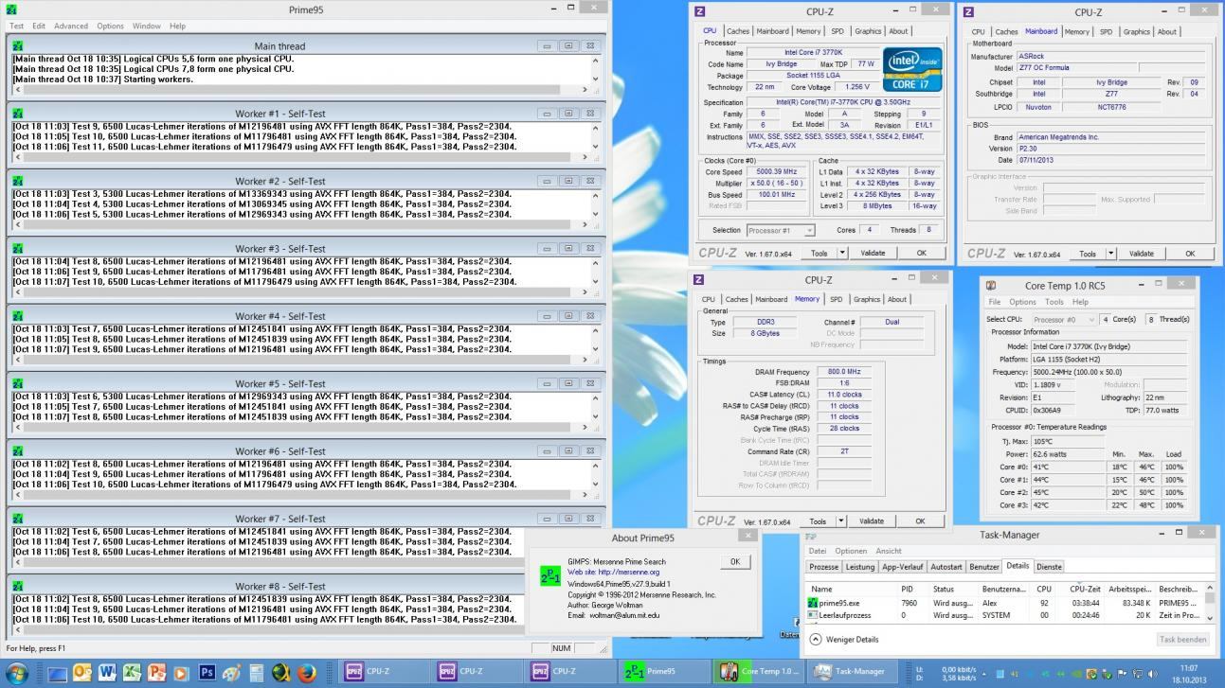Switch to Leistung tab in Task-Manager

(x=859, y=567)
